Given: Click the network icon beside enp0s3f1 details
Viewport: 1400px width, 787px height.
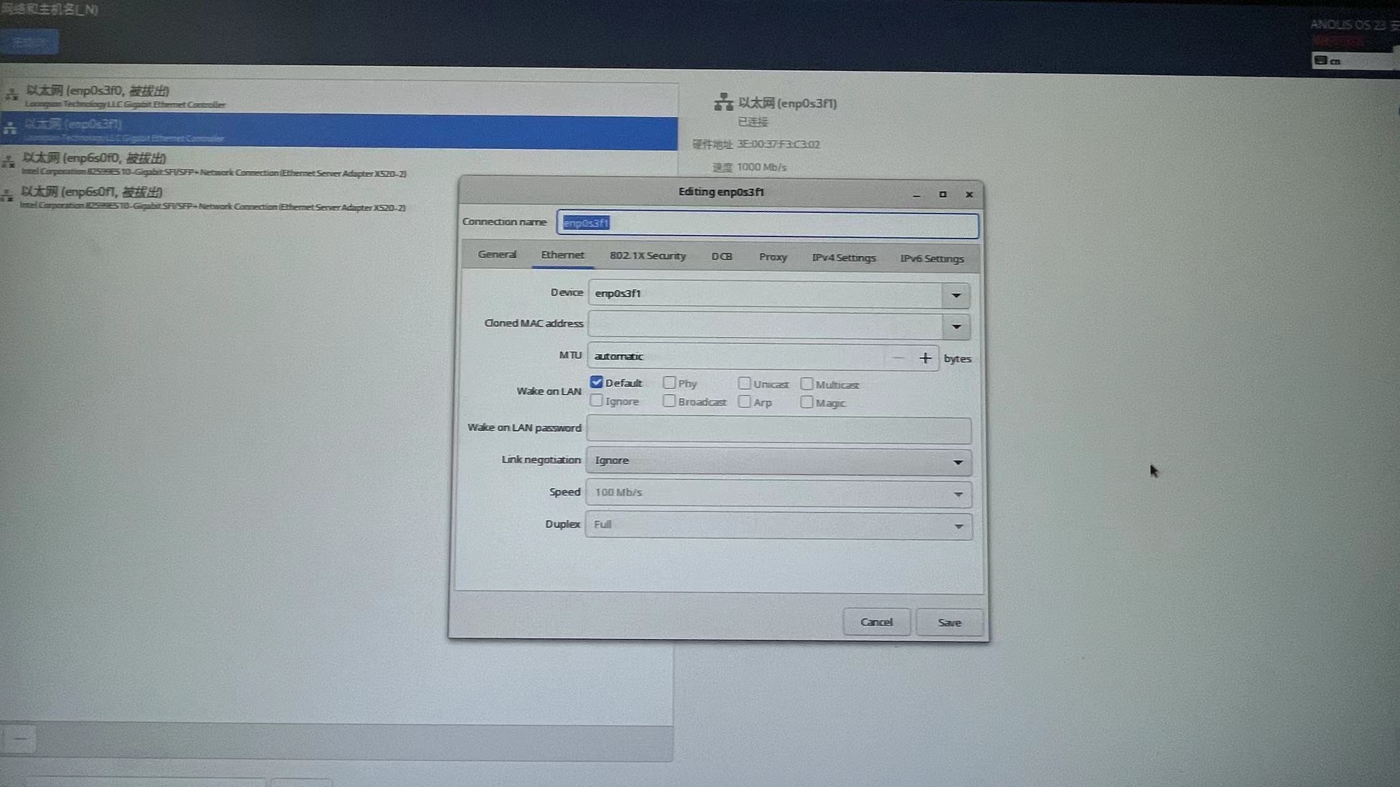Looking at the screenshot, I should [723, 102].
